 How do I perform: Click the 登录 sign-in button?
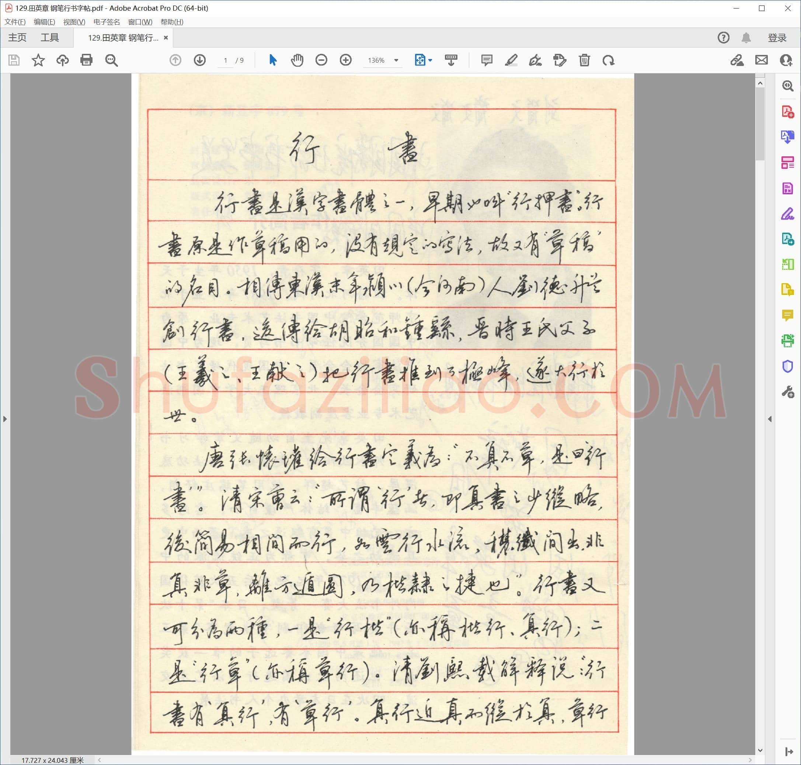click(777, 38)
